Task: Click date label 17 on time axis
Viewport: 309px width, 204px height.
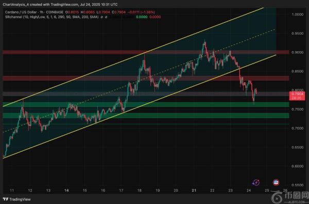Action: [121, 191]
